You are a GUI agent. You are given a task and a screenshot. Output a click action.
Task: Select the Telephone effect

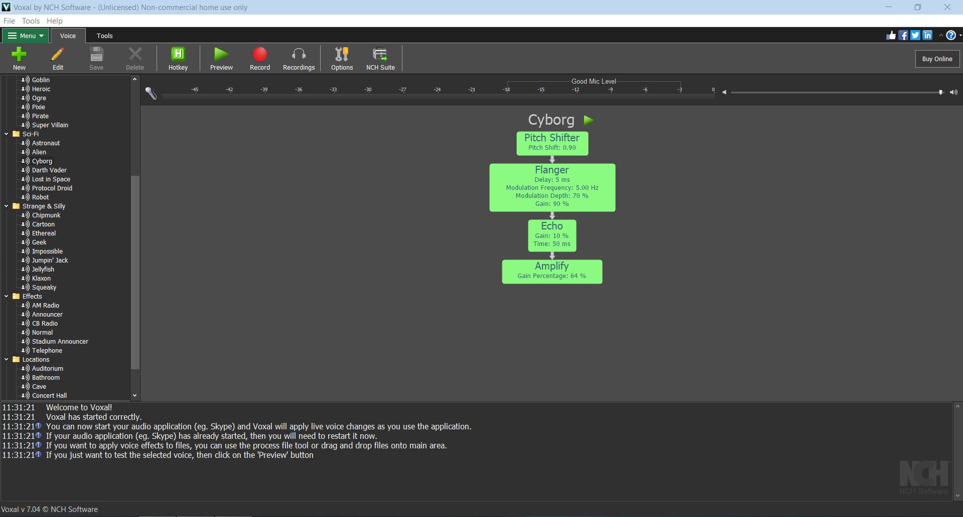coord(47,351)
